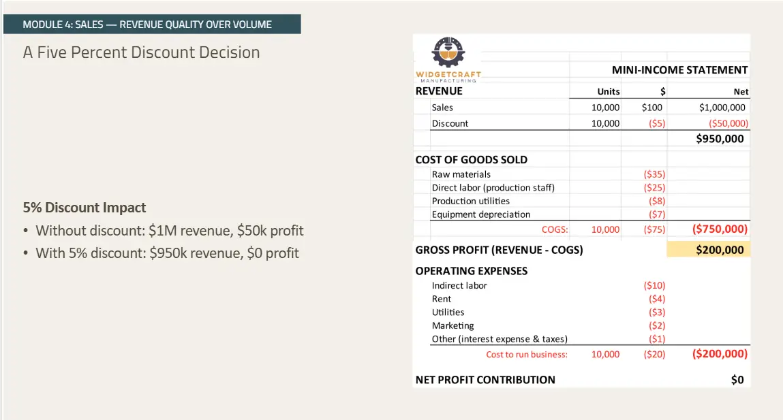Screen dimensions: 783x420
Task: Click the 'With 5% discount' bullet point
Action: point(167,253)
